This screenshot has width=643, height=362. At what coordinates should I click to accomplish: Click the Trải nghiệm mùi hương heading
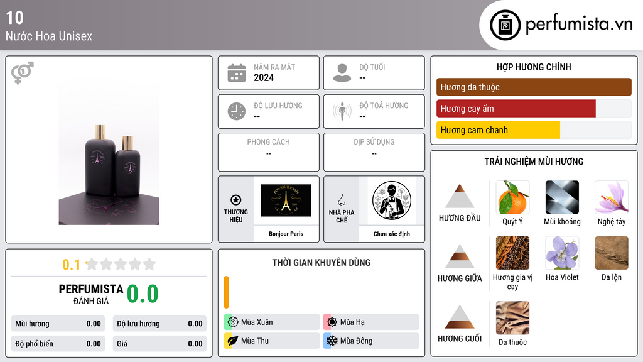coord(534,162)
